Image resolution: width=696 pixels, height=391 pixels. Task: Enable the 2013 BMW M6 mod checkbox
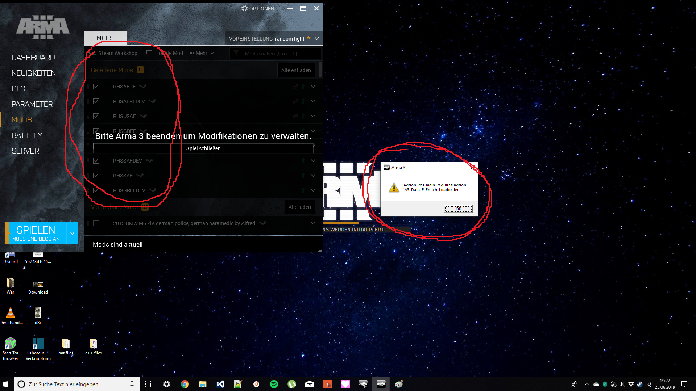(x=96, y=223)
